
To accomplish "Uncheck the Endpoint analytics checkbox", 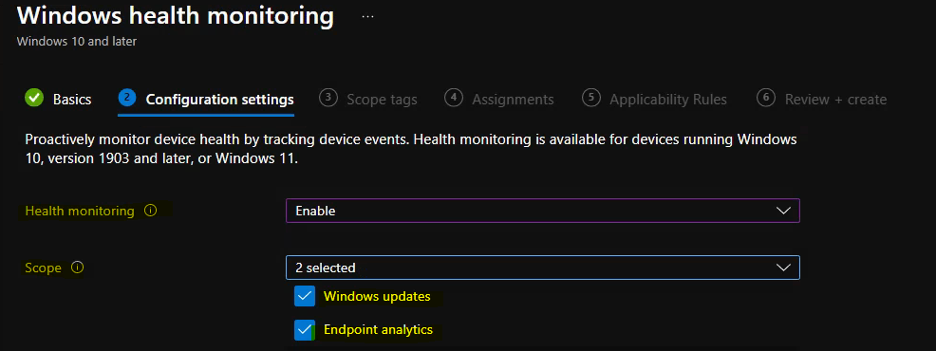I will 305,330.
